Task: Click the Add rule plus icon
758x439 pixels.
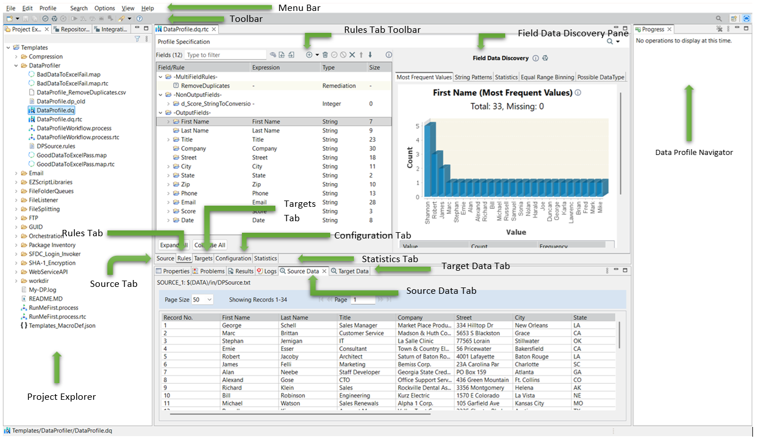Action: [309, 55]
